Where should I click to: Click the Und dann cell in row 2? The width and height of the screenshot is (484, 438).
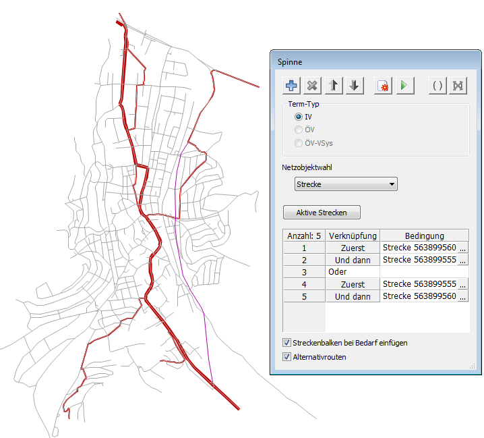click(x=353, y=261)
